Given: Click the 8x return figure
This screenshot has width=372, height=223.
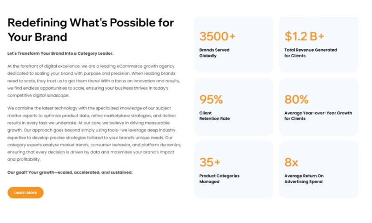Looking at the screenshot, I should click(291, 162).
